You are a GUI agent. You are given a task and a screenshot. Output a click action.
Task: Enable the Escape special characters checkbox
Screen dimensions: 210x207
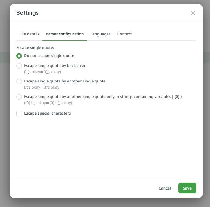(19, 113)
